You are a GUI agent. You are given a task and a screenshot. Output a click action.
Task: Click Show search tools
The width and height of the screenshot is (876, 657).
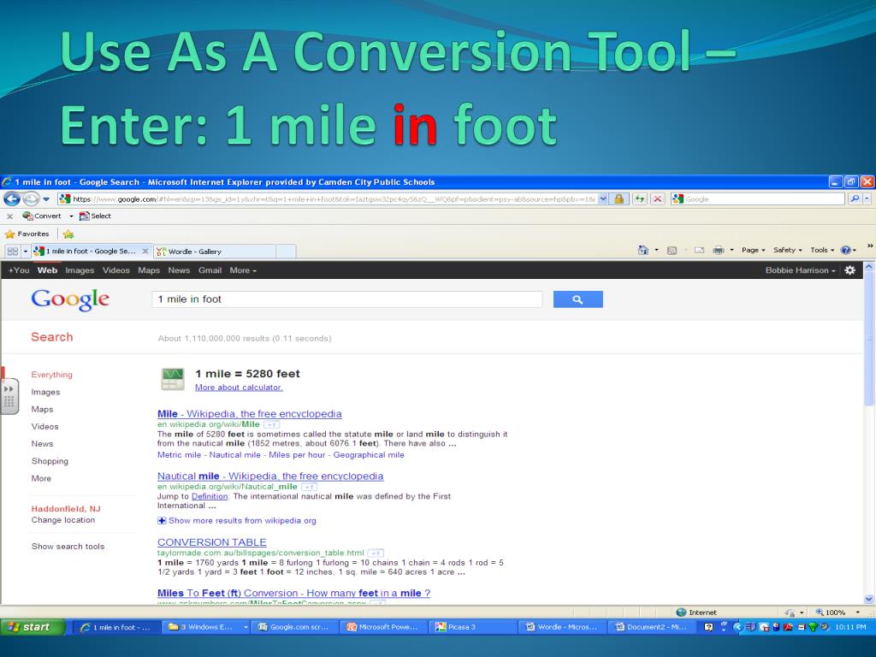coord(68,547)
